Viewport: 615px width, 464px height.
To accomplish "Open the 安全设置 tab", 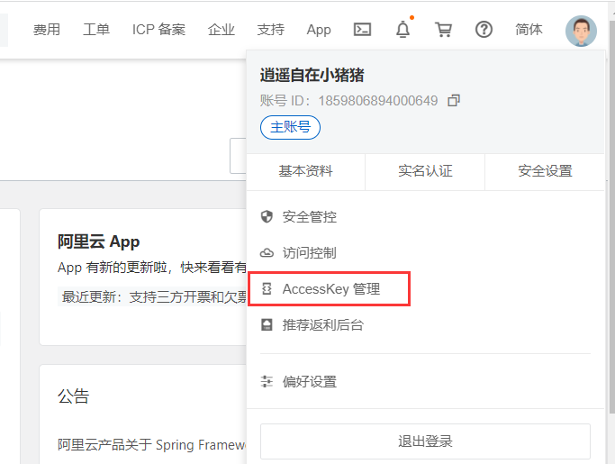I will click(x=545, y=171).
